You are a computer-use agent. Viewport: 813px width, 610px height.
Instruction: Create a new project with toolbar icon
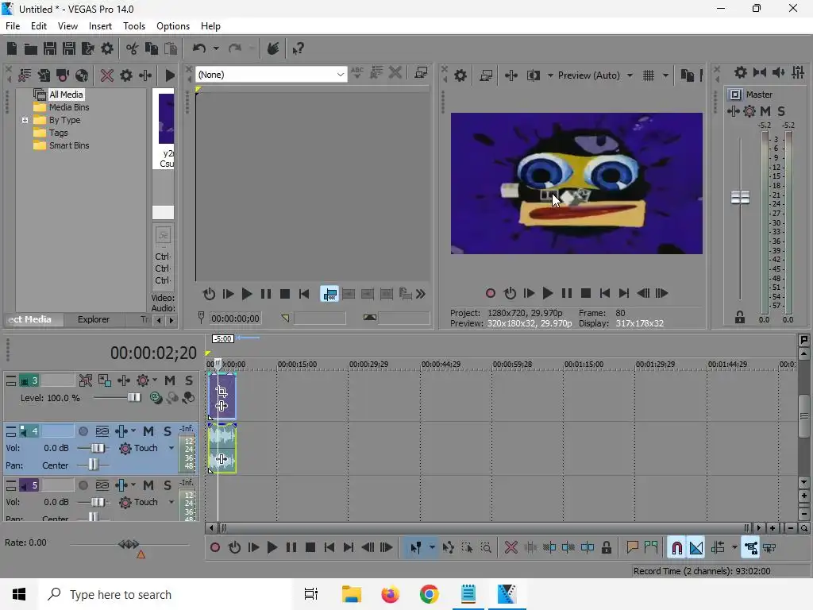[x=12, y=48]
